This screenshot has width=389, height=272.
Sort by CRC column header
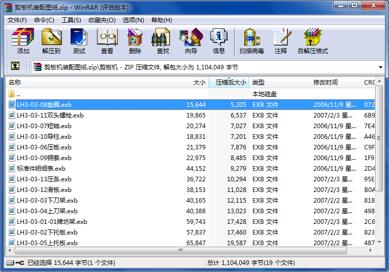point(368,82)
